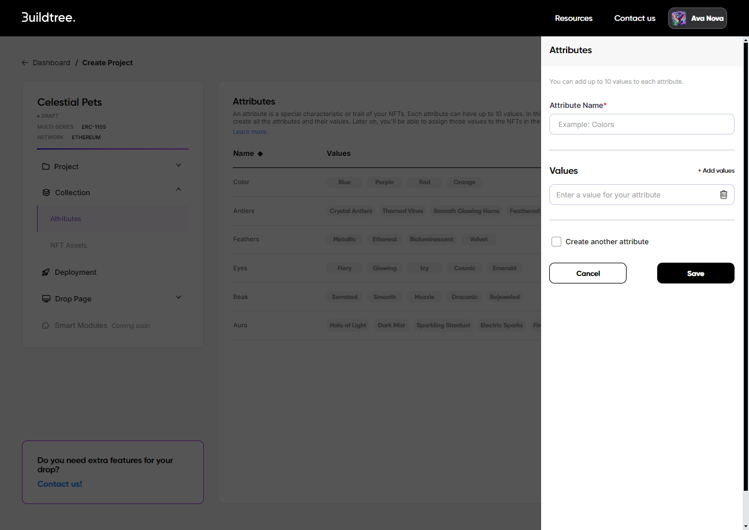Open the Contact us! link in sidebar
This screenshot has width=749, height=530.
point(59,484)
